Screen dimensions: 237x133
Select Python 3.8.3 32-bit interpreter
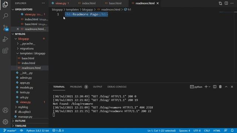(37, 130)
